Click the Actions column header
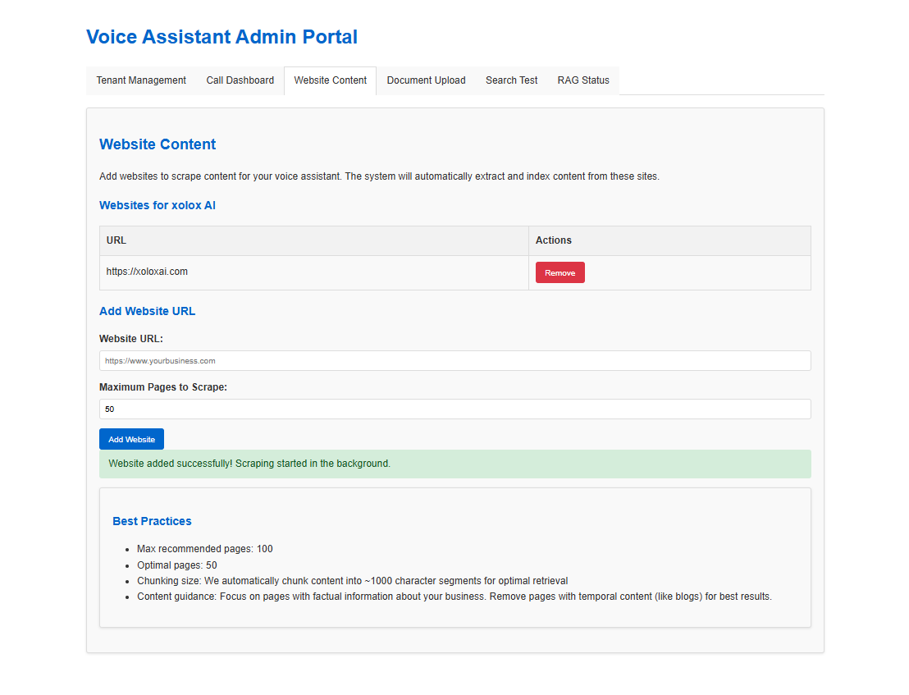The height and width of the screenshot is (695, 909). 553,240
